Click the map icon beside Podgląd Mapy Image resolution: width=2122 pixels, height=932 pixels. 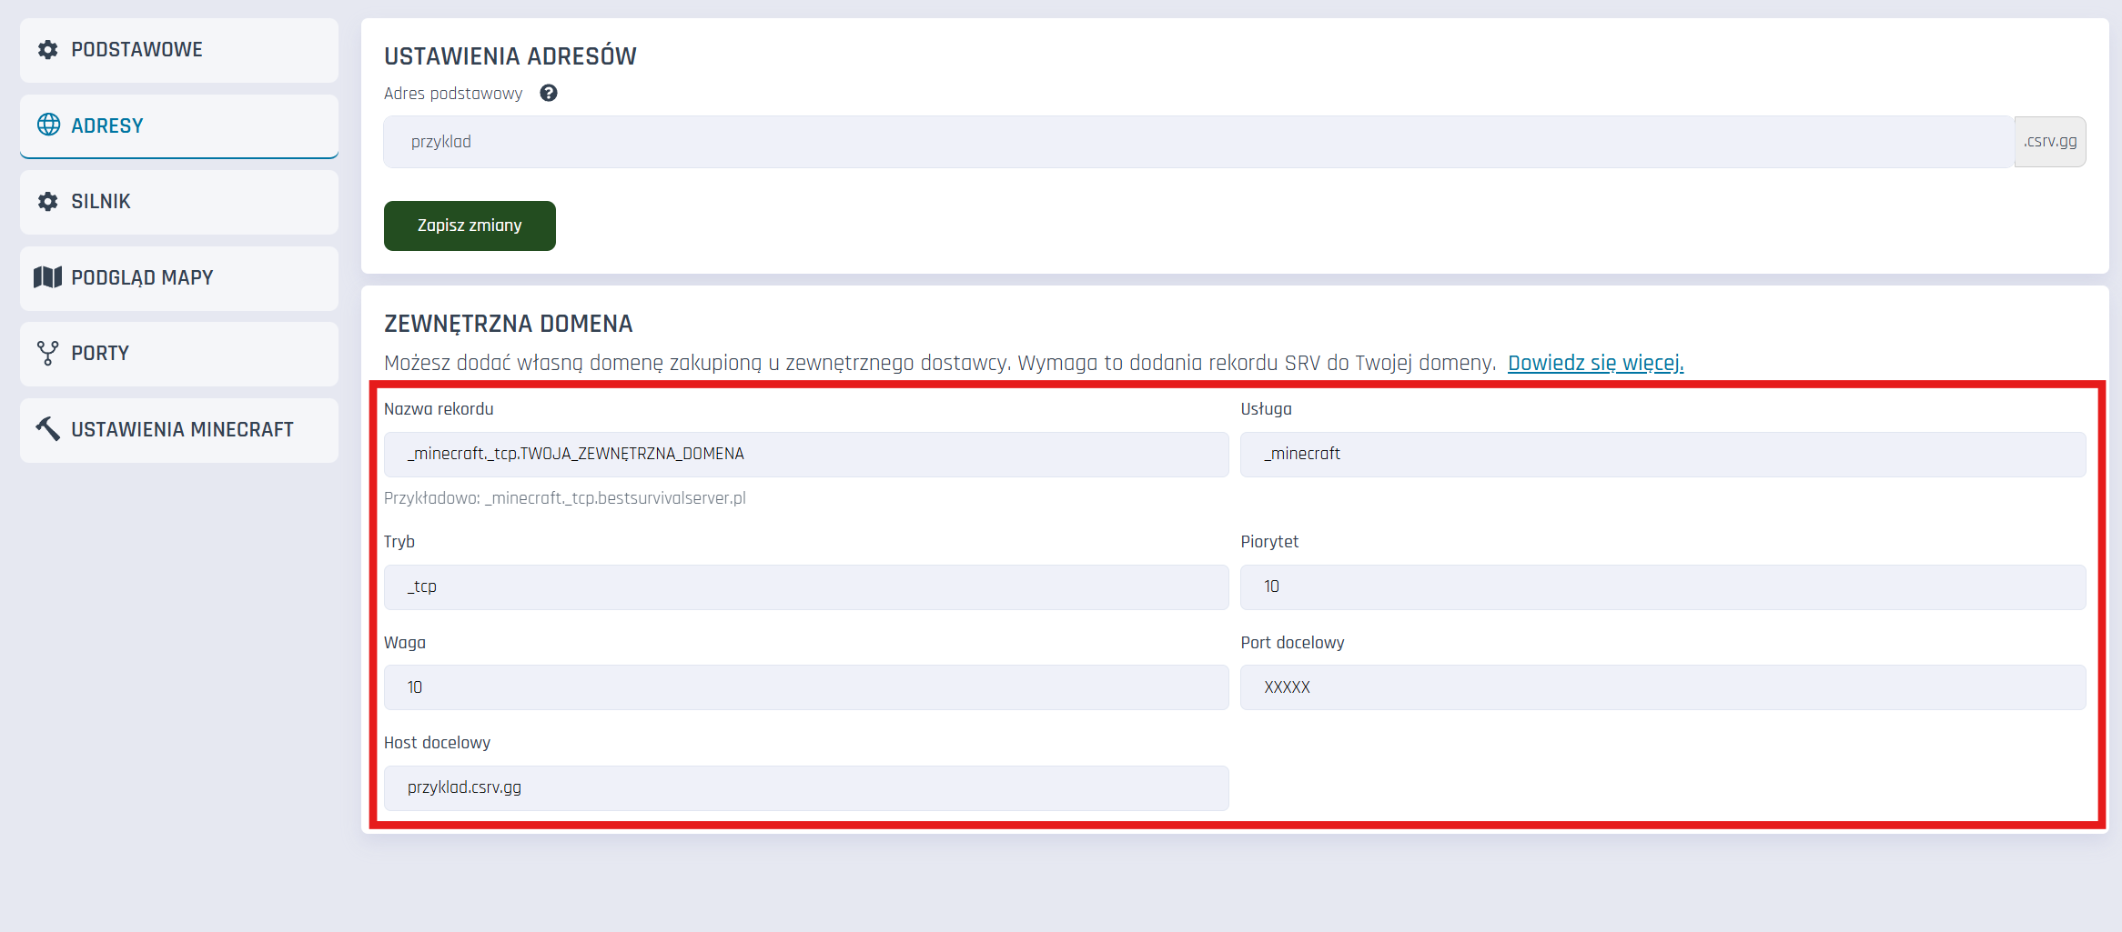[x=48, y=277]
